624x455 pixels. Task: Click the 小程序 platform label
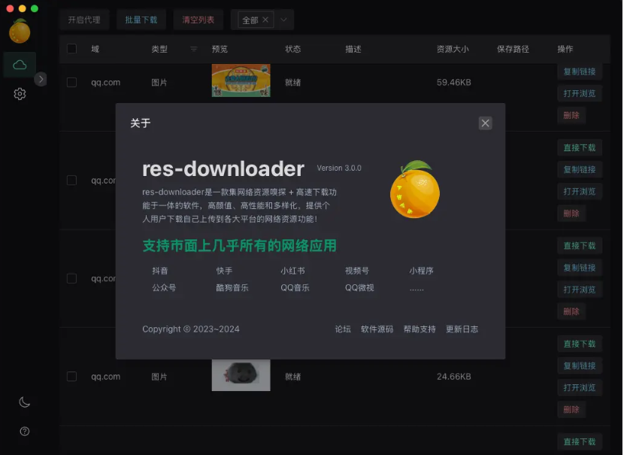pos(422,271)
